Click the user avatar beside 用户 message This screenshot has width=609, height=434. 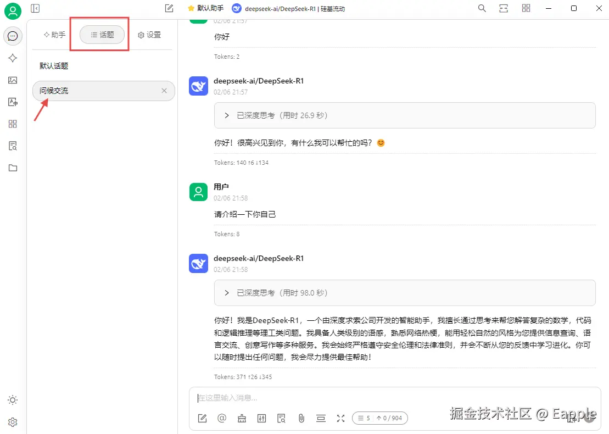coord(198,192)
